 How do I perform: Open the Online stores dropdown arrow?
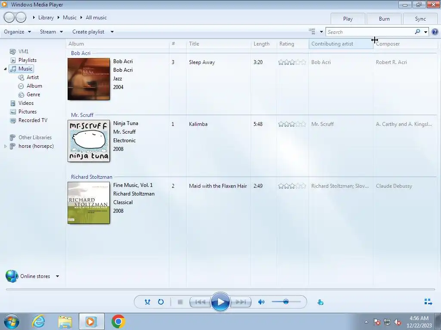coord(57,276)
